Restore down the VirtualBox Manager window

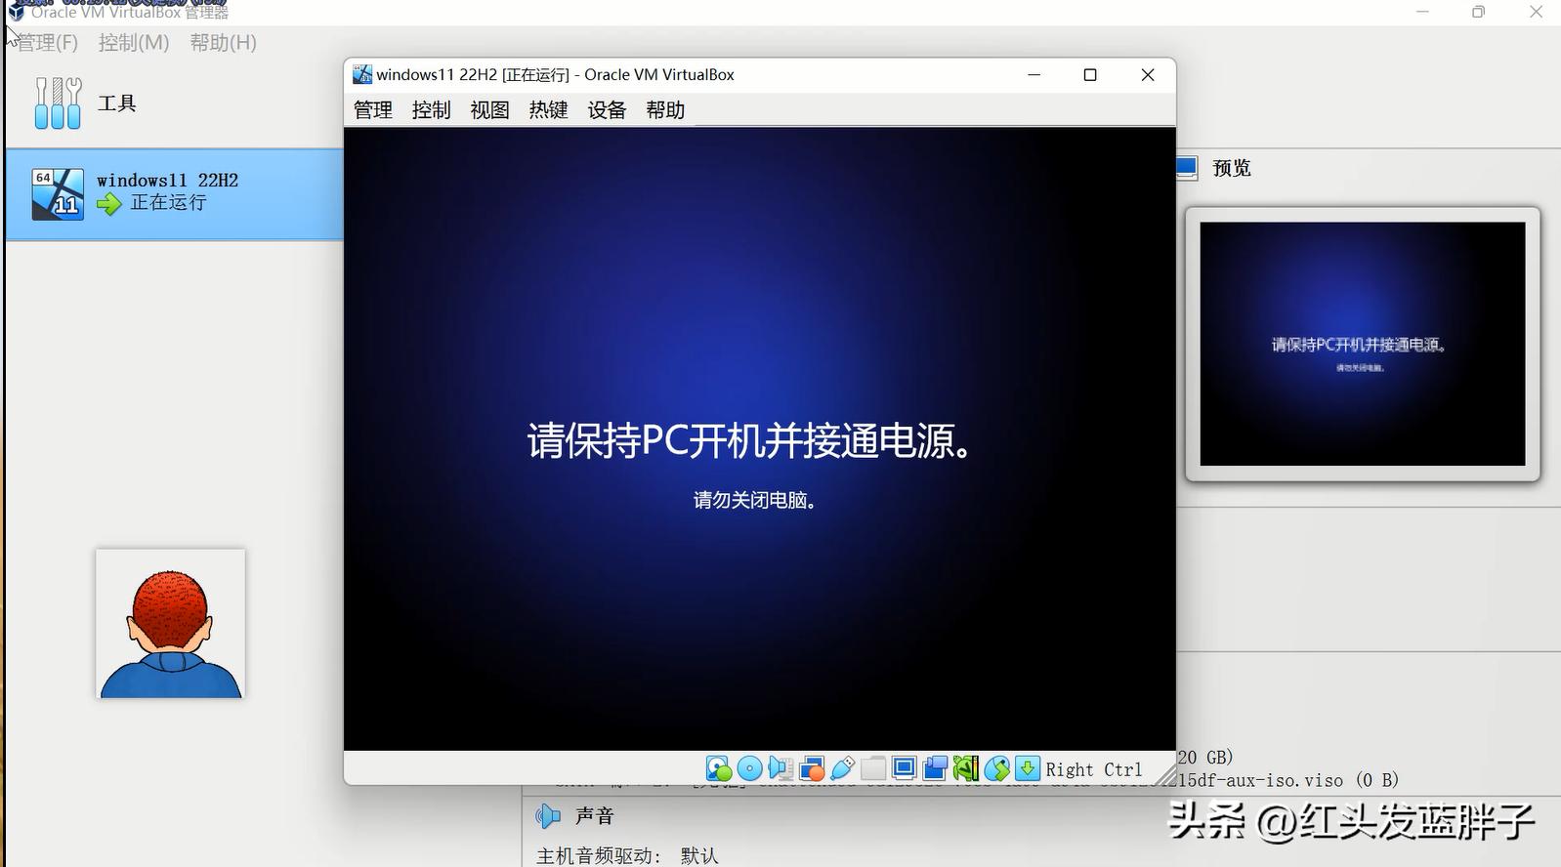tap(1479, 12)
